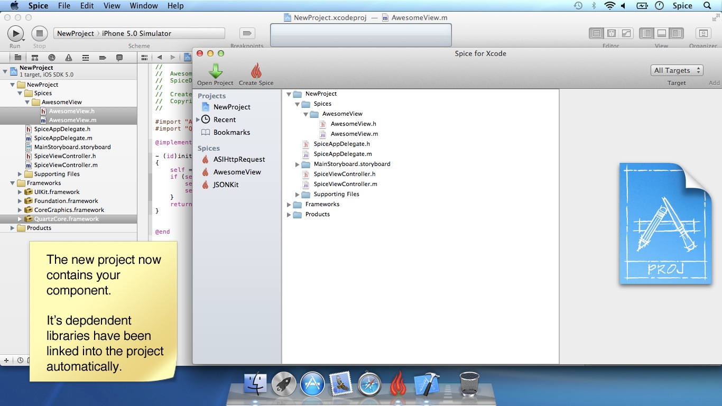The height and width of the screenshot is (406, 722).
Task: Open the Symbol navigator in Xcode
Action: (x=35, y=58)
